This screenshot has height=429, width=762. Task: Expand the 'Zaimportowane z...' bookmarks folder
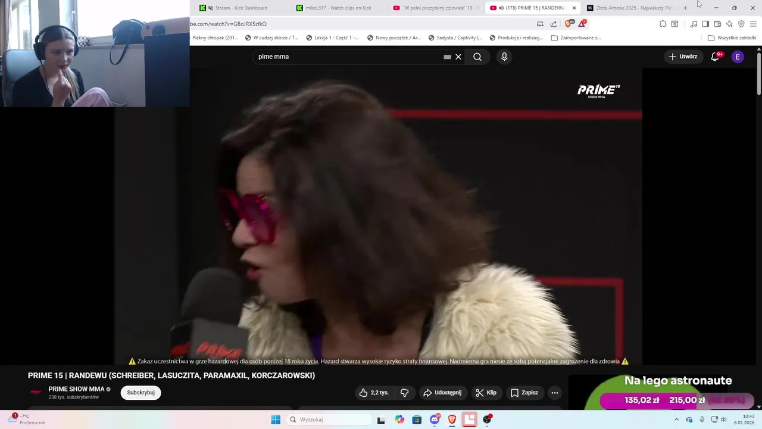pyautogui.click(x=576, y=38)
